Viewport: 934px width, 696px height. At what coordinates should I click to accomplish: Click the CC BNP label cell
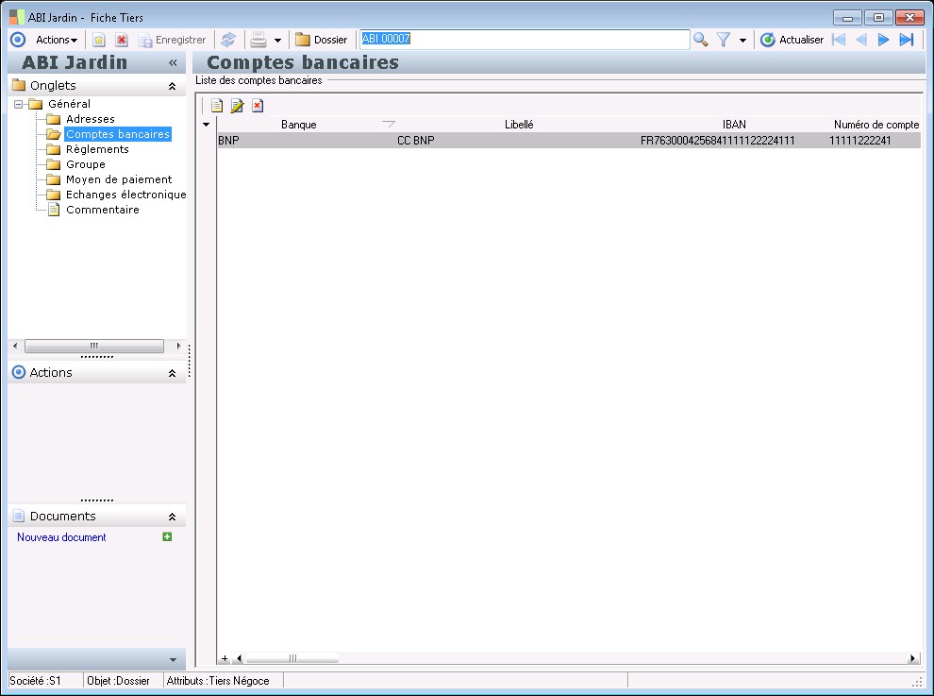click(x=518, y=141)
